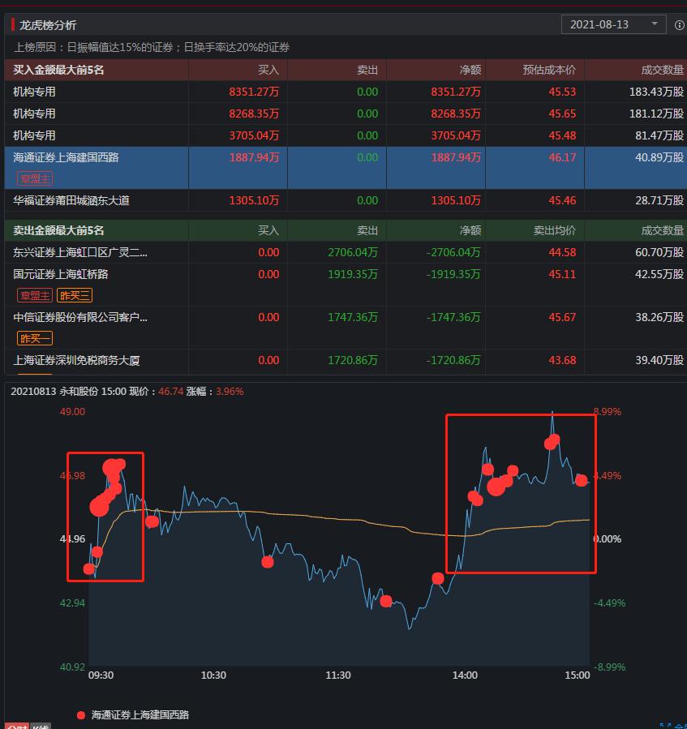687x729 pixels.
Task: Open the date picker showing 2021-08-13
Action: pos(608,24)
